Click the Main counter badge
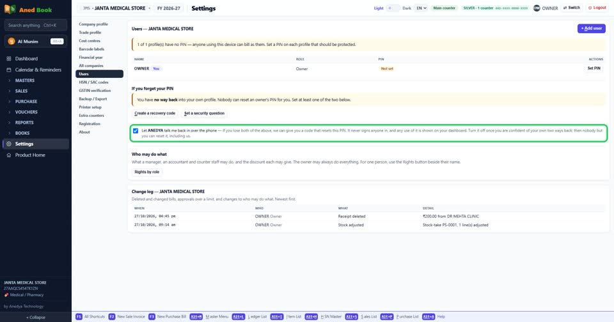Image resolution: width=614 pixels, height=322 pixels. pos(444,8)
